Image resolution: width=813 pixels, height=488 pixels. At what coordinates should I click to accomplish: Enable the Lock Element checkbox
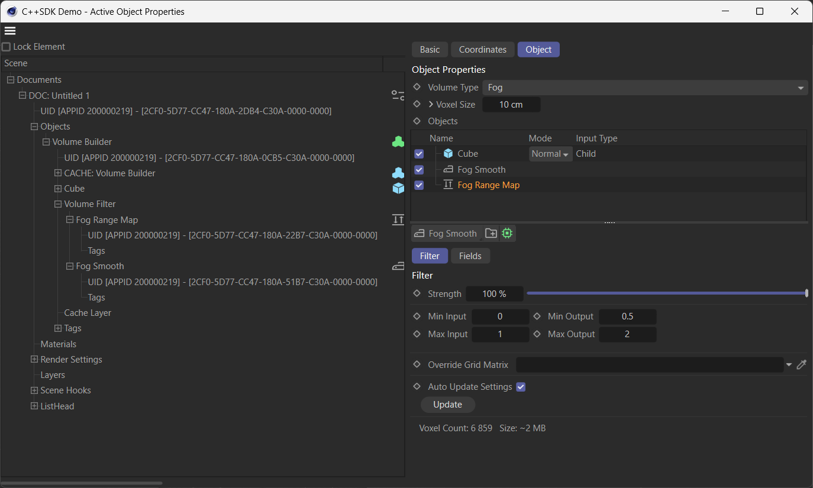pyautogui.click(x=7, y=47)
